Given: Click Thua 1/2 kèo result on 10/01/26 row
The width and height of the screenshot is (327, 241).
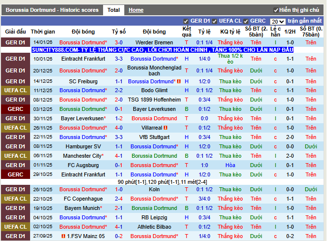Looking at the screenshot, I should tap(230, 59).
